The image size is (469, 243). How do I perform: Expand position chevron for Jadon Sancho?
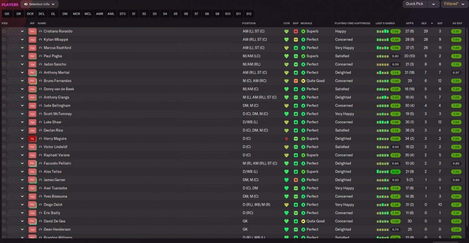point(22,65)
